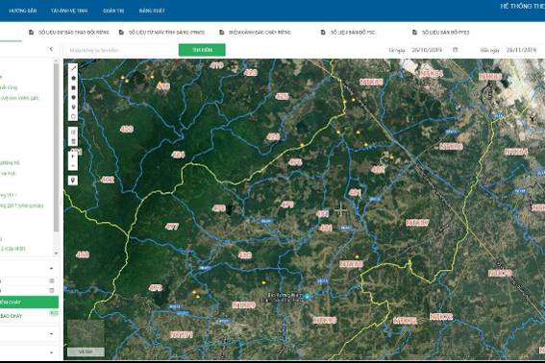545x363 pixels.
Task: Click the scroll down arrow of the layer list
Action: (x=57, y=253)
